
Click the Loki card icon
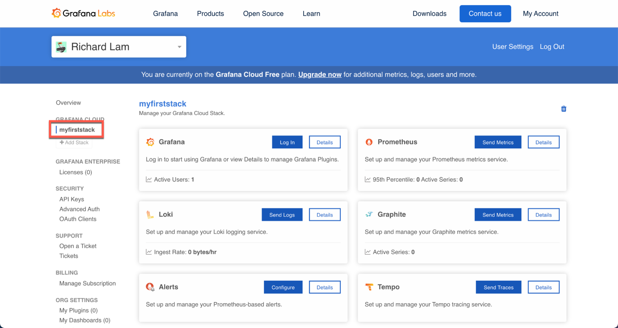pyautogui.click(x=150, y=215)
